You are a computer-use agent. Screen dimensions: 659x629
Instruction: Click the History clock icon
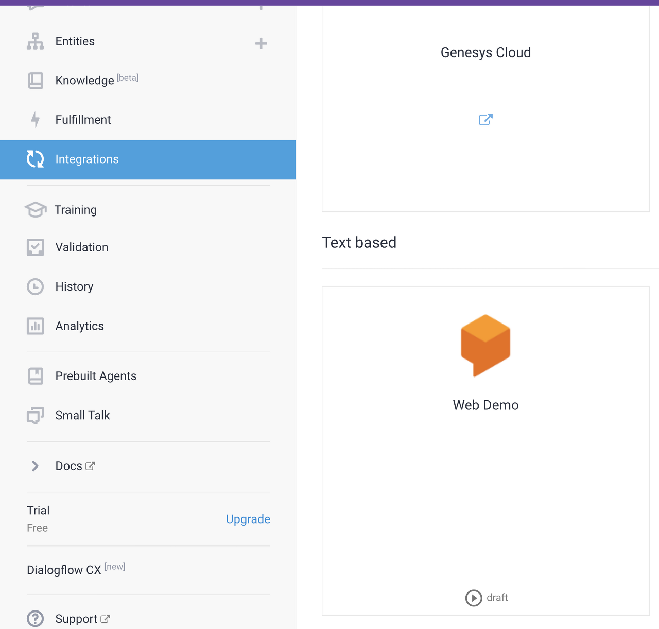point(35,286)
